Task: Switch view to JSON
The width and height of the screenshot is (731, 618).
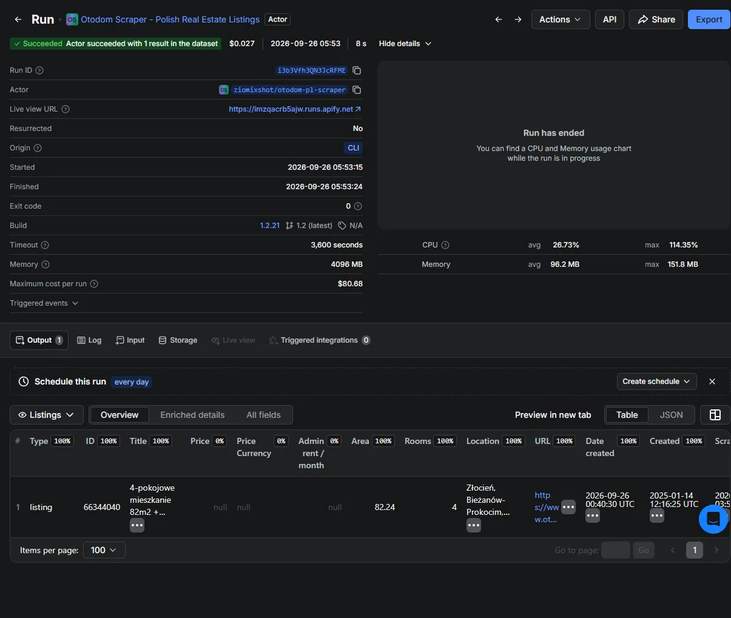Action: coord(671,415)
